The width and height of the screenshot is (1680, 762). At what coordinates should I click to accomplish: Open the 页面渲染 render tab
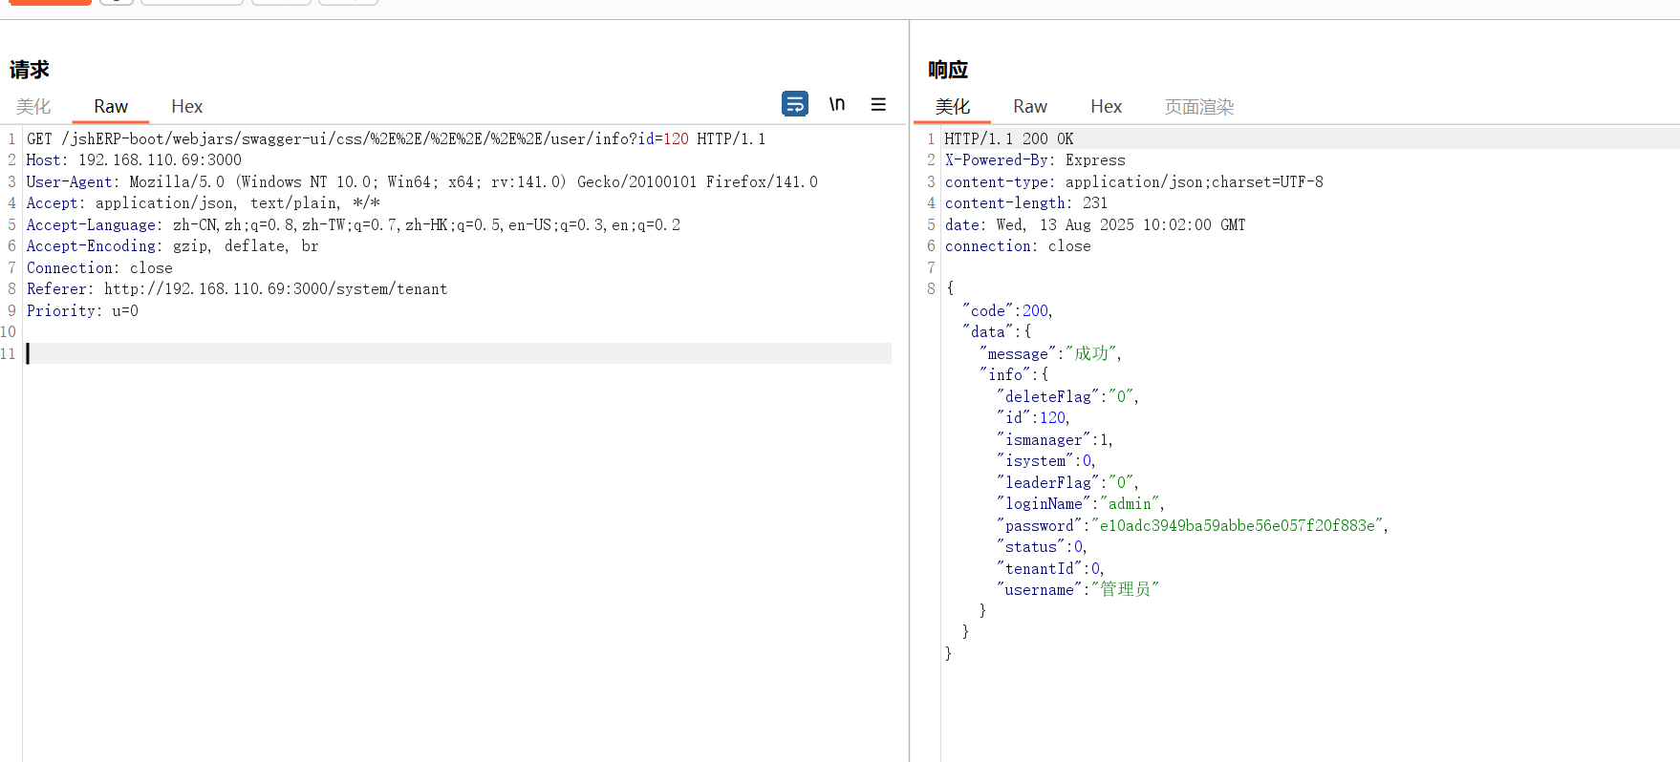pos(1198,107)
